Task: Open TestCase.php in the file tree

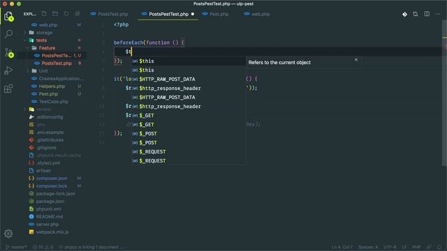Action: (53, 102)
